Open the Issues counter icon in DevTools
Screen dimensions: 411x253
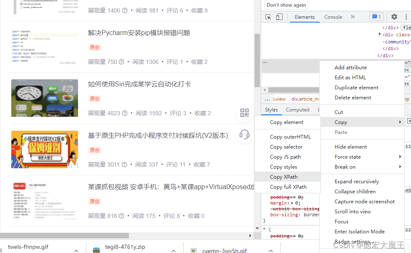point(376,16)
